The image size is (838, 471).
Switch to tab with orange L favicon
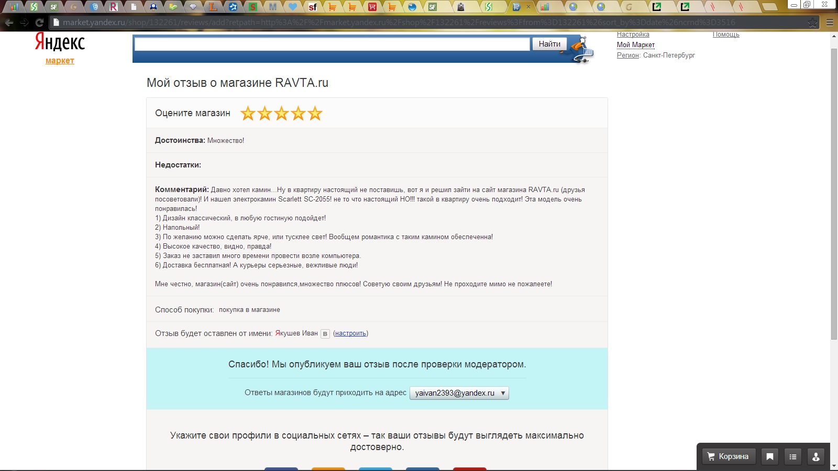click(213, 7)
